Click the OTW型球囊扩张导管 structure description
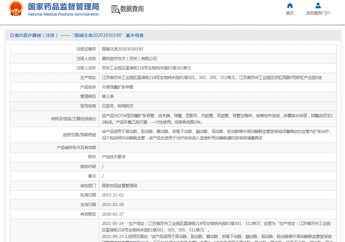 (x=217, y=119)
